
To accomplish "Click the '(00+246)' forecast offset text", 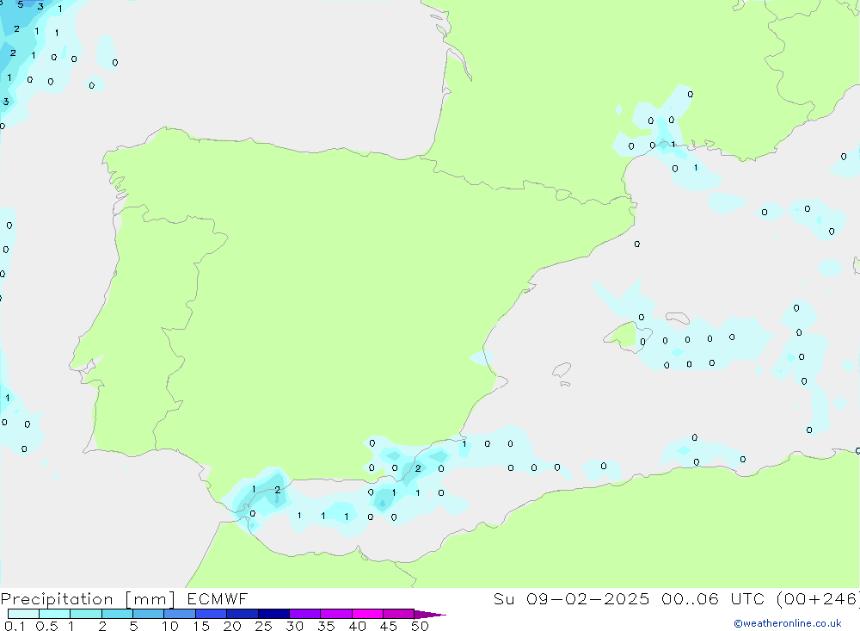I will coord(819,598).
